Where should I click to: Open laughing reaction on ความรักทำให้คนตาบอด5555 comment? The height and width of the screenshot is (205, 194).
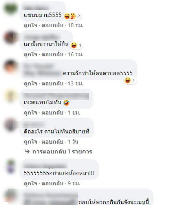(x=128, y=80)
